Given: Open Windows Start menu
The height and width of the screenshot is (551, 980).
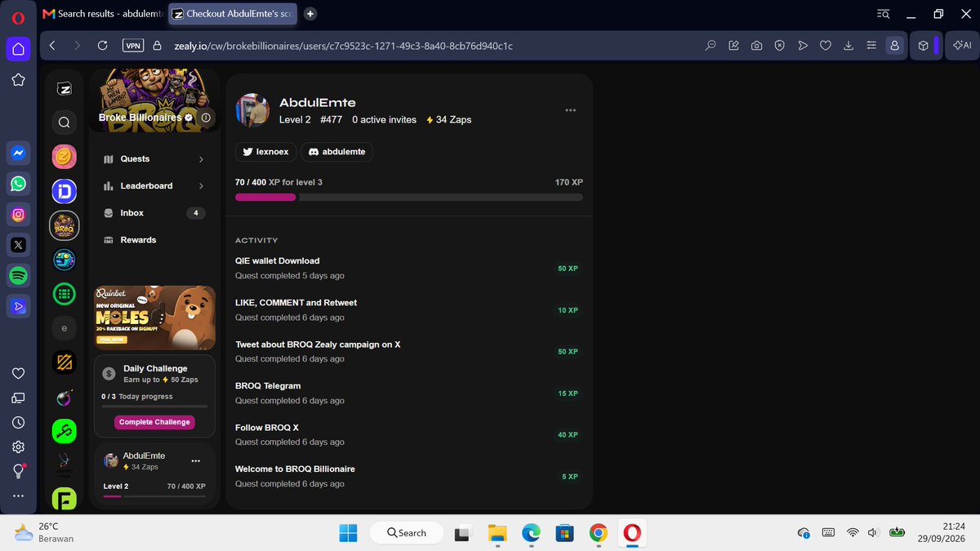Looking at the screenshot, I should tap(348, 533).
